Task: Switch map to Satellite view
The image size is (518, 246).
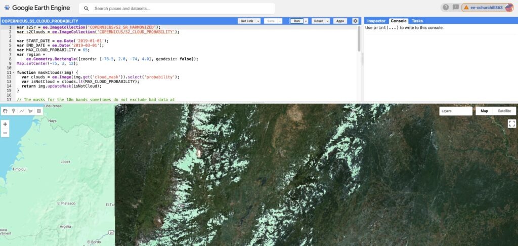Action: 504,111
